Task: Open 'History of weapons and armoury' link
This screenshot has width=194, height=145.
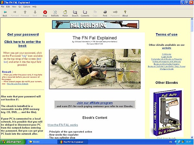Action: tap(167, 62)
